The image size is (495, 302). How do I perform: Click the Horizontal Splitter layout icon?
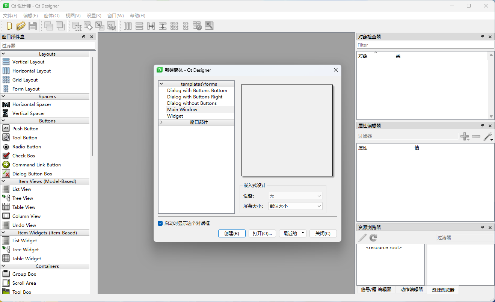(x=151, y=26)
